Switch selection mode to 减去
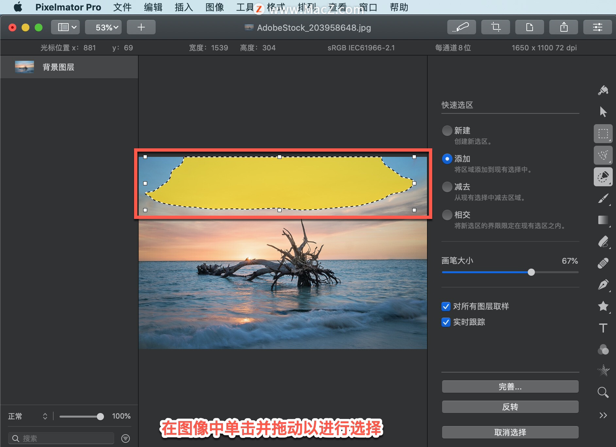This screenshot has height=447, width=616. point(447,187)
